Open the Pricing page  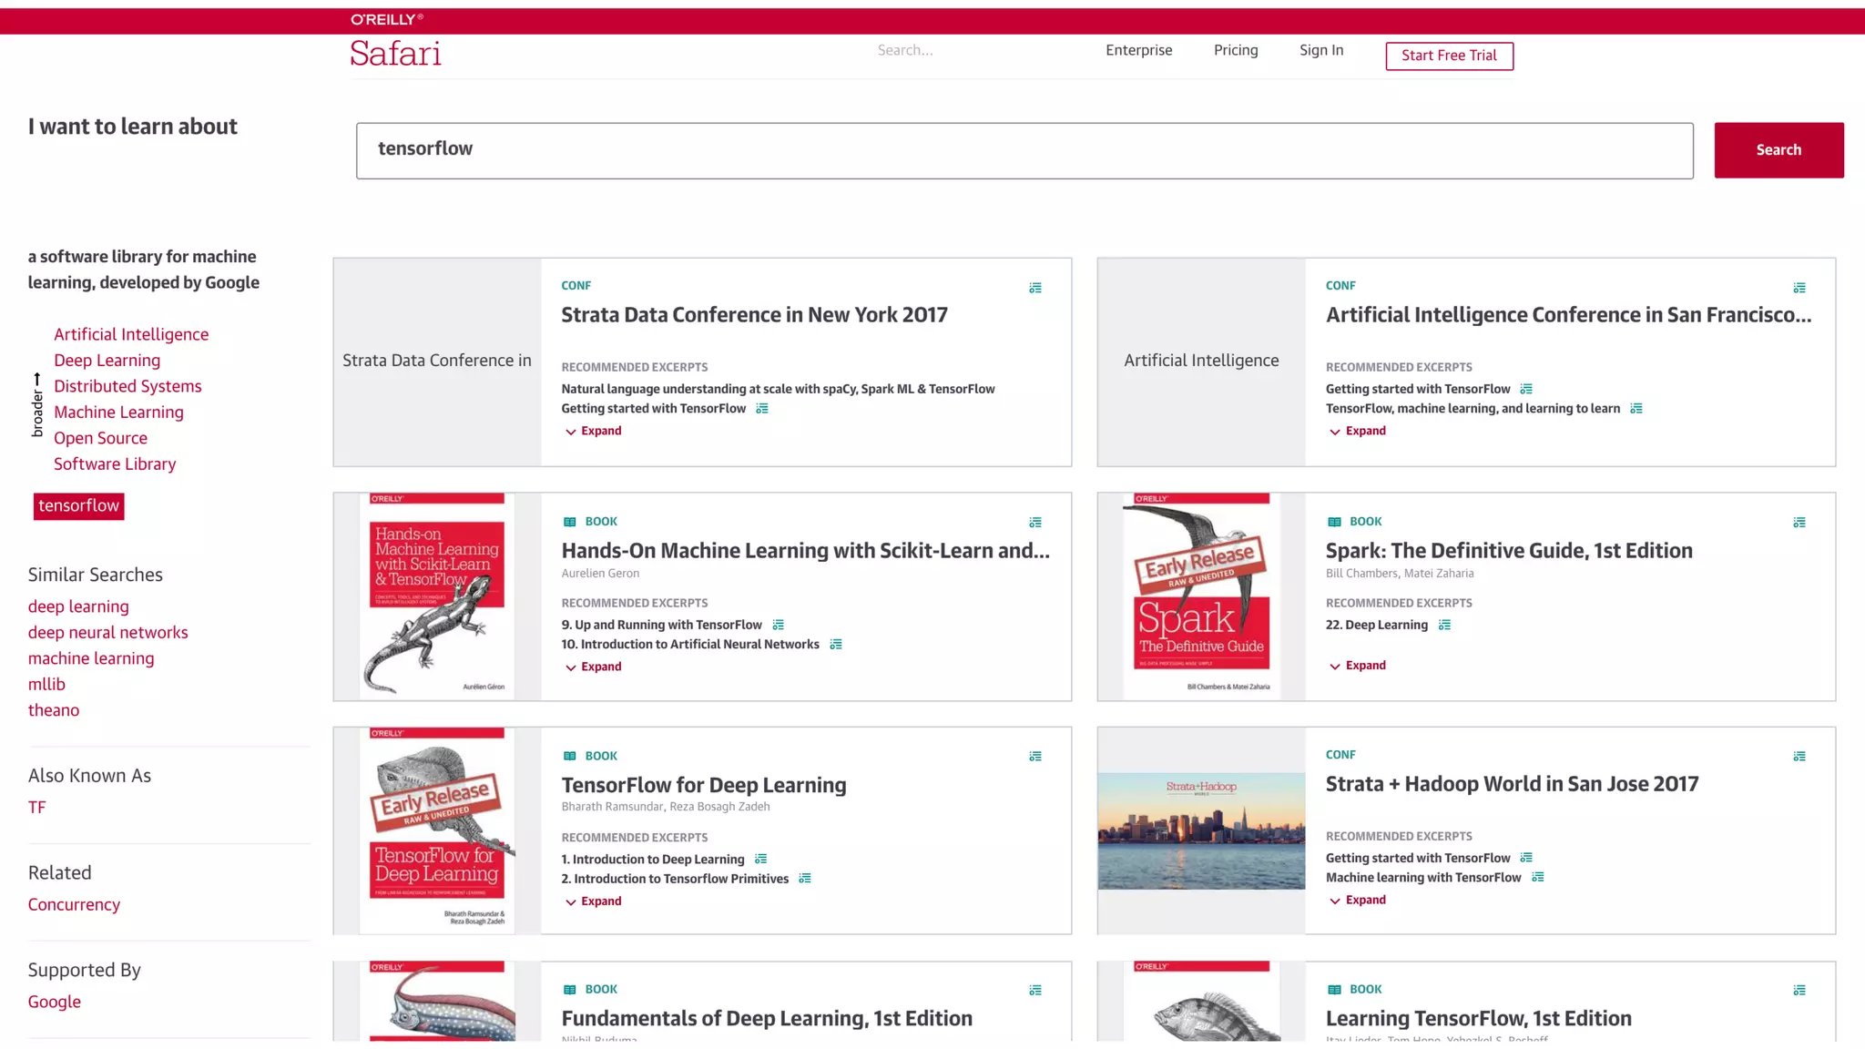click(1236, 50)
